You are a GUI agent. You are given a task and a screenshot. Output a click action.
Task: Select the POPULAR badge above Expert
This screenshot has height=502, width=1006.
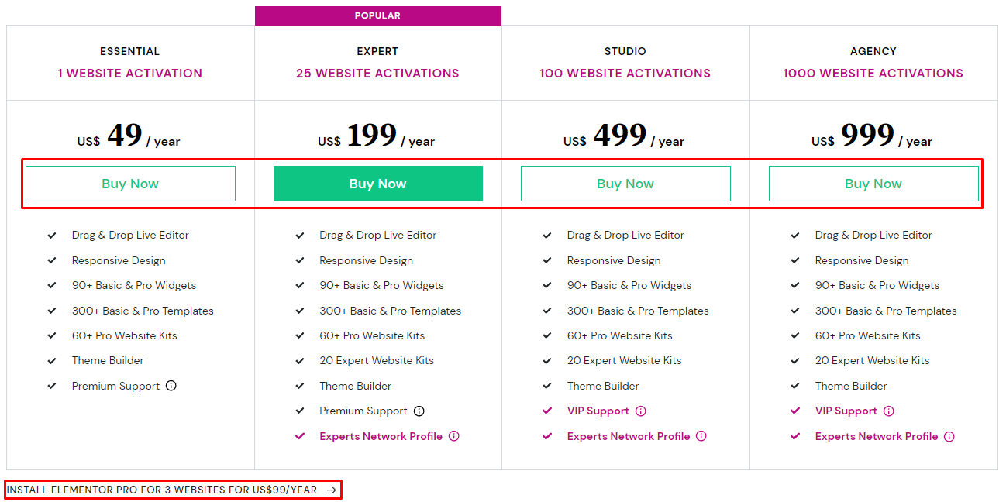click(x=378, y=15)
